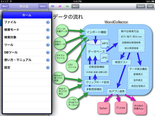Open the blue book icon in toolbar
155x116 pixels.
coord(53,6)
